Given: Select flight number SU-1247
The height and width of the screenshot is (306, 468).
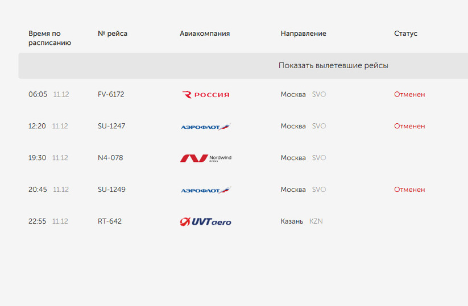Looking at the screenshot, I should coord(111,126).
